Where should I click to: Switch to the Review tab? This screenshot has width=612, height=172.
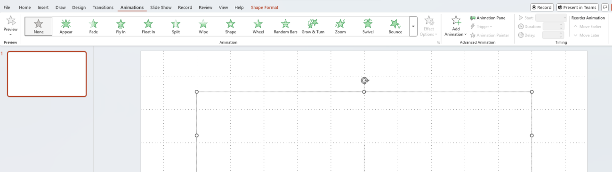205,7
